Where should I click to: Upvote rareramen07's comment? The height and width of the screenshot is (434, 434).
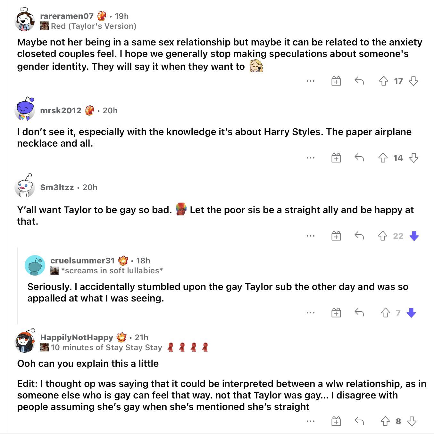pos(383,81)
